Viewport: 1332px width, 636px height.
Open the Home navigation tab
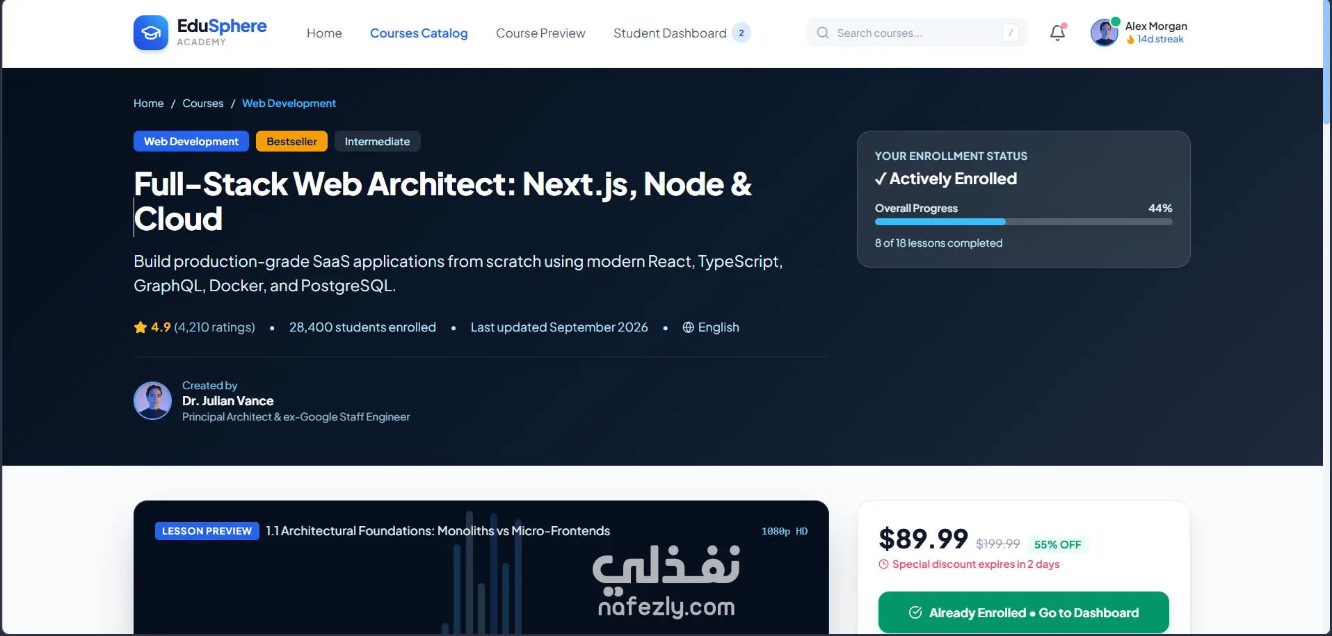click(324, 33)
